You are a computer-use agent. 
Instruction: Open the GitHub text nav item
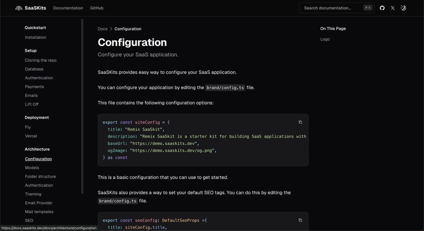coord(97,8)
